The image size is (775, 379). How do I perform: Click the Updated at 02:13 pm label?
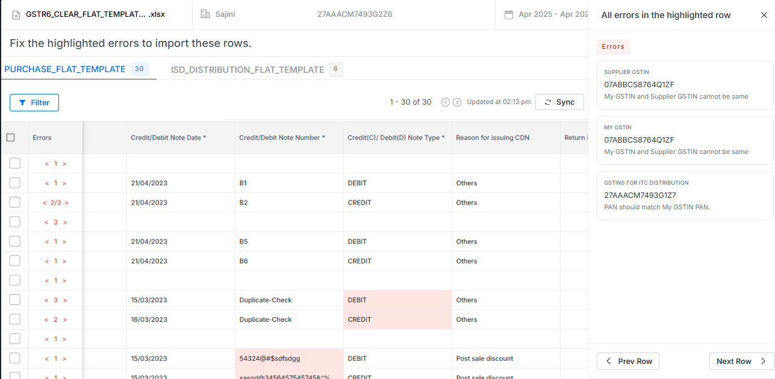pos(499,102)
